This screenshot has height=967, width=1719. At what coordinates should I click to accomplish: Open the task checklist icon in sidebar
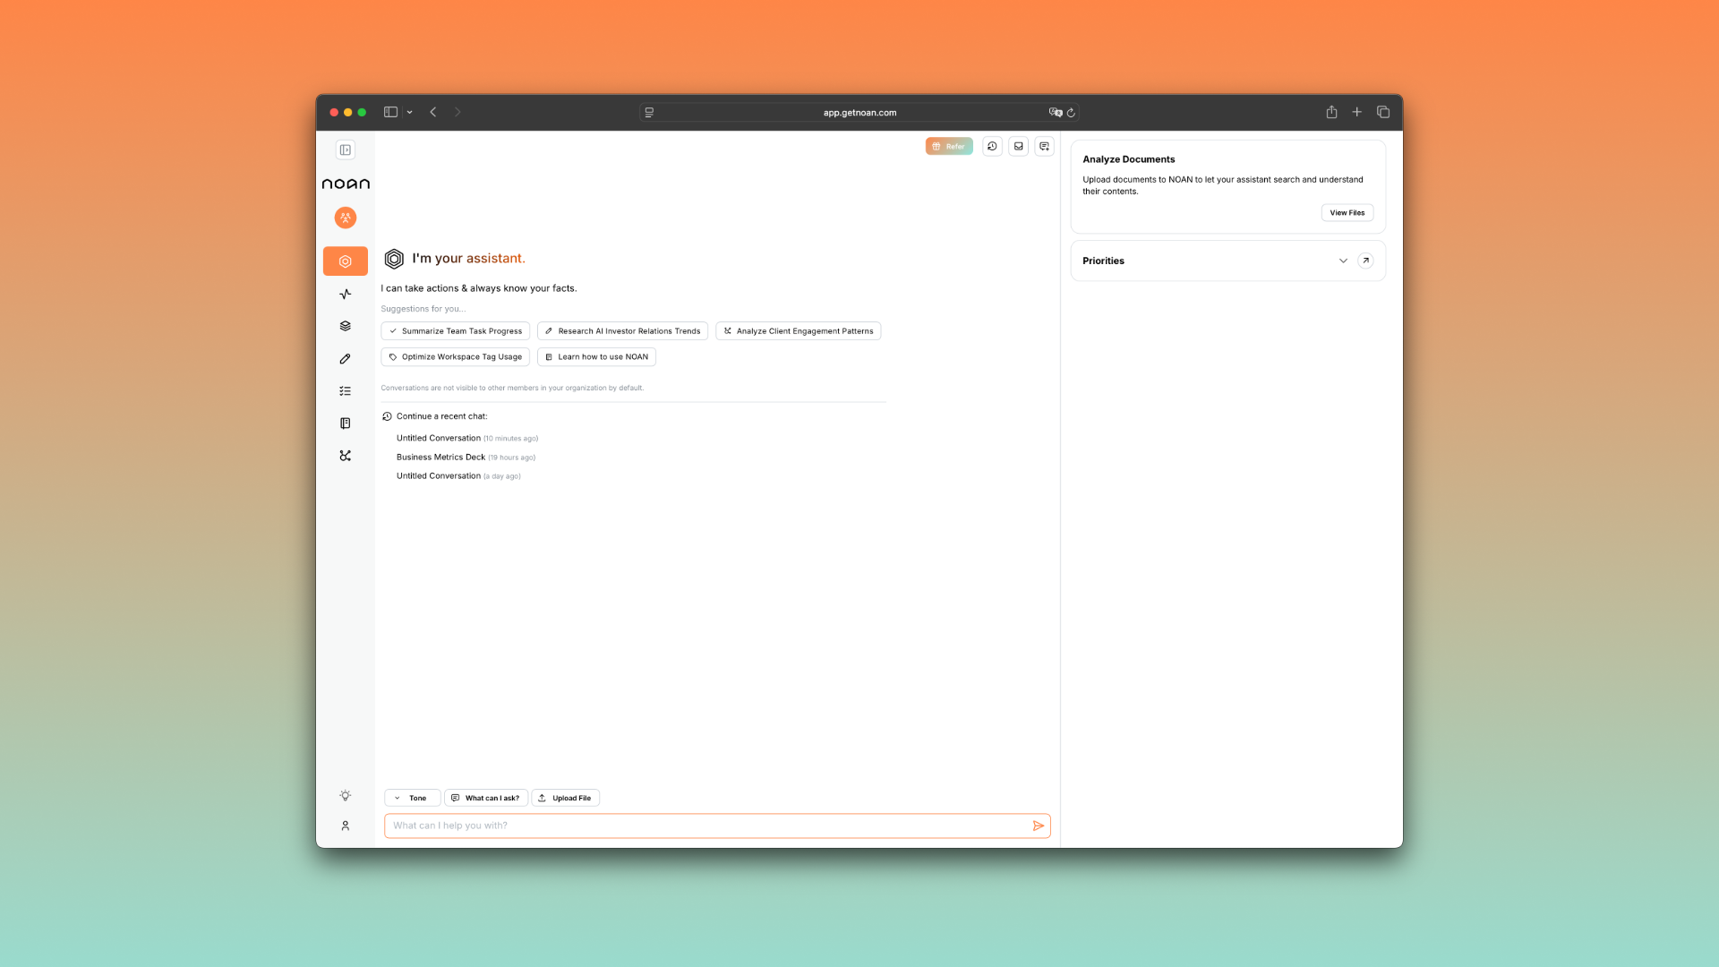point(345,391)
